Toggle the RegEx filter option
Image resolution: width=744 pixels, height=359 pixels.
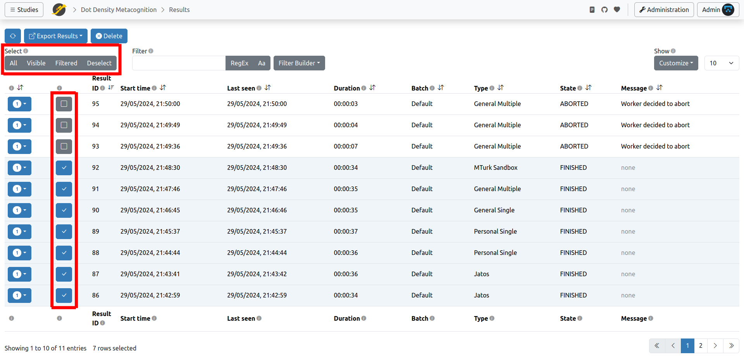(239, 63)
